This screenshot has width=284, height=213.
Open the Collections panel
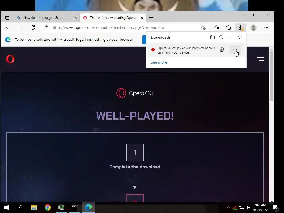click(x=229, y=27)
